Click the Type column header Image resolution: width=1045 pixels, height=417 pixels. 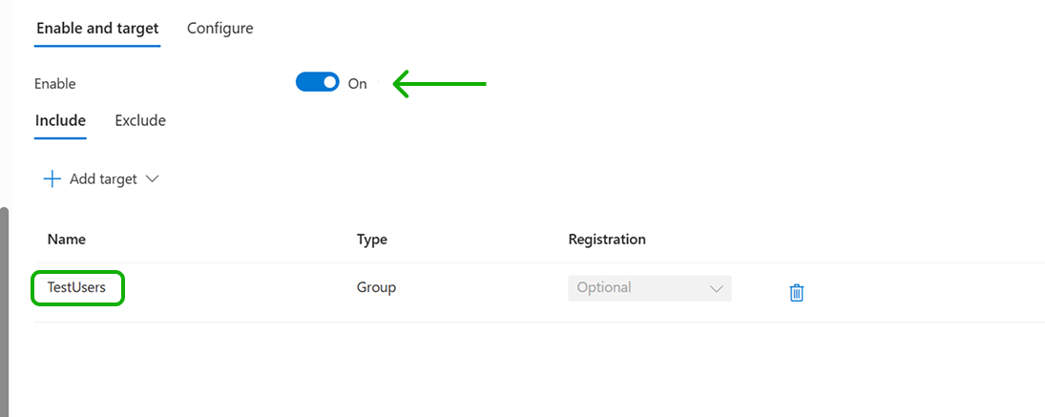[x=372, y=240]
